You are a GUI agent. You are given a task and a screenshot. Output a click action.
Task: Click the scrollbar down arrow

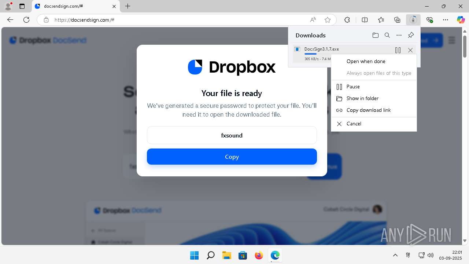click(x=465, y=241)
